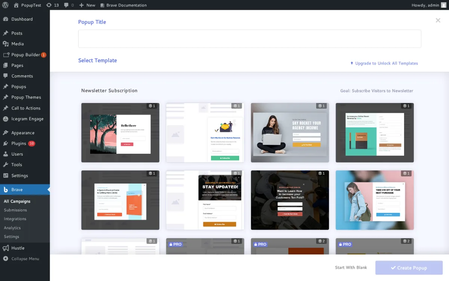Select Increase Customers Ten Fold template

[x=290, y=200]
